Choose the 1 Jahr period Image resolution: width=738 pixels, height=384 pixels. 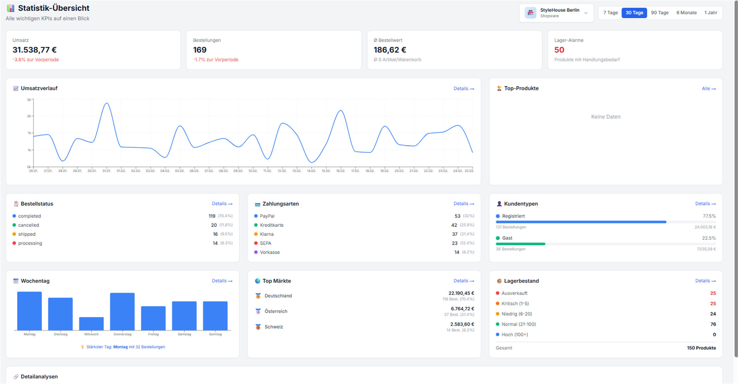(711, 13)
